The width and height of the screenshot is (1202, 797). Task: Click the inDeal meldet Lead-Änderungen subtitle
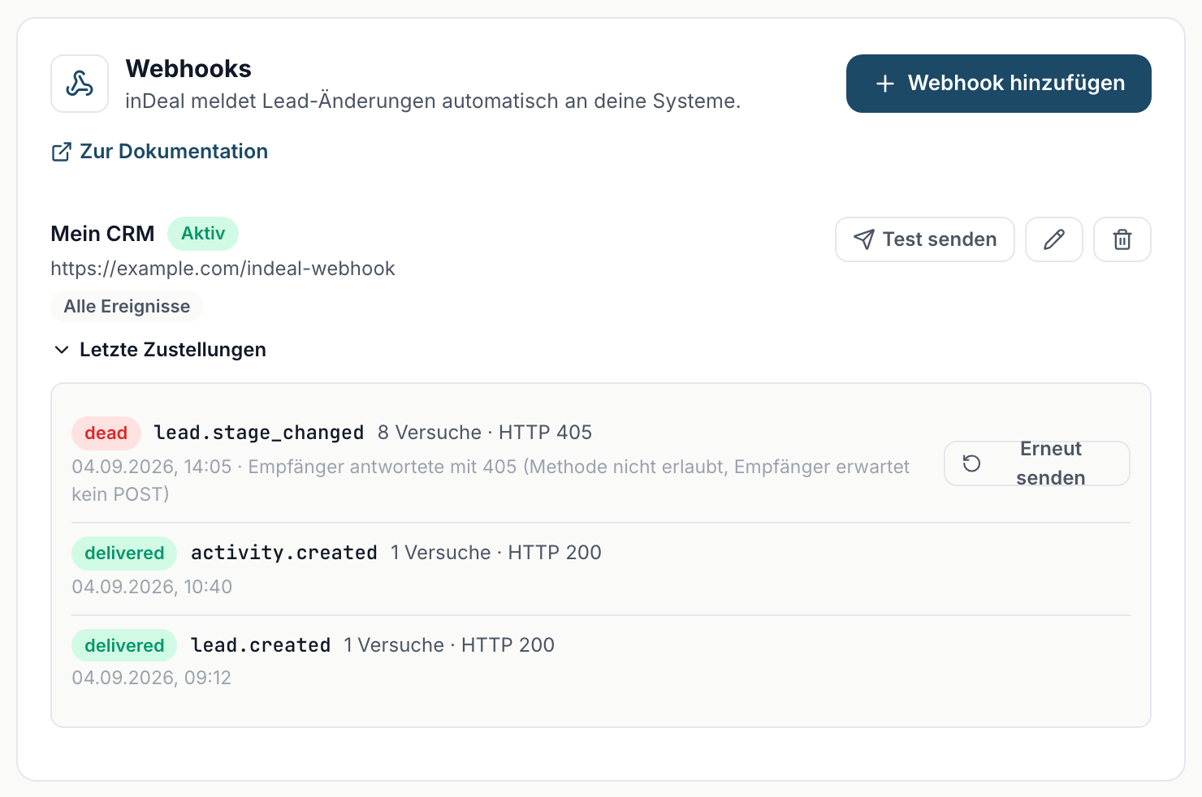433,101
